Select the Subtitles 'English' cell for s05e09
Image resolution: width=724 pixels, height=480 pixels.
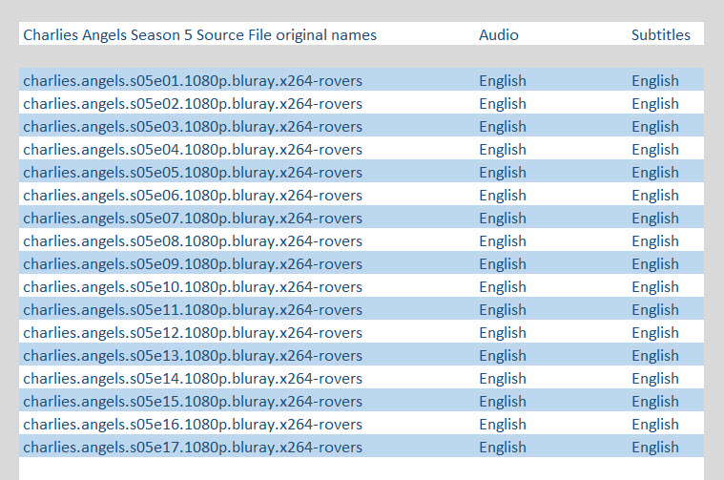click(x=655, y=264)
